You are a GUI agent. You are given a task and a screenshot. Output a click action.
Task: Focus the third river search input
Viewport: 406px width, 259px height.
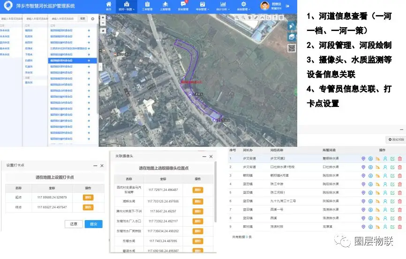tap(64, 19)
